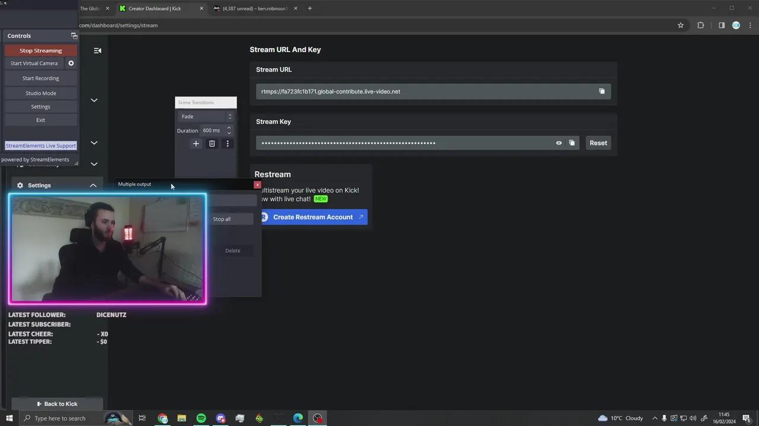This screenshot has height=426, width=759.
Task: Copy the Stream Key with its copy icon
Action: coord(572,143)
